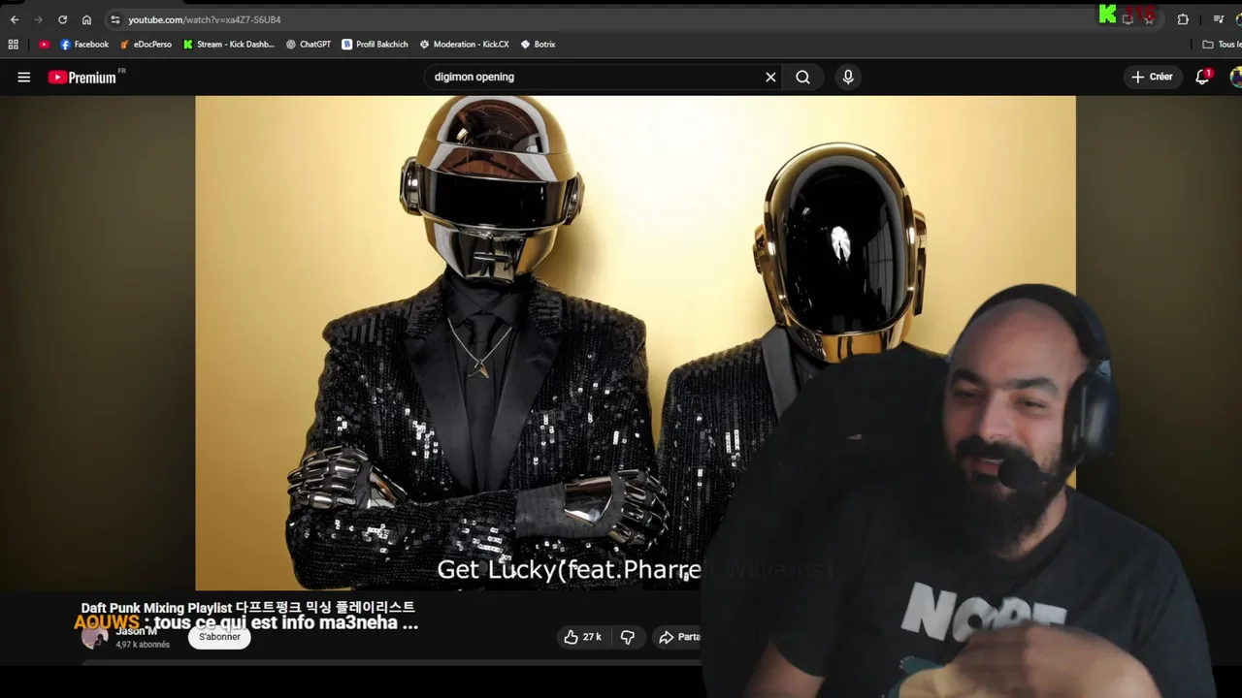Viewport: 1242px width, 698px height.
Task: Open the all bookmarks folder
Action: click(x=1222, y=45)
